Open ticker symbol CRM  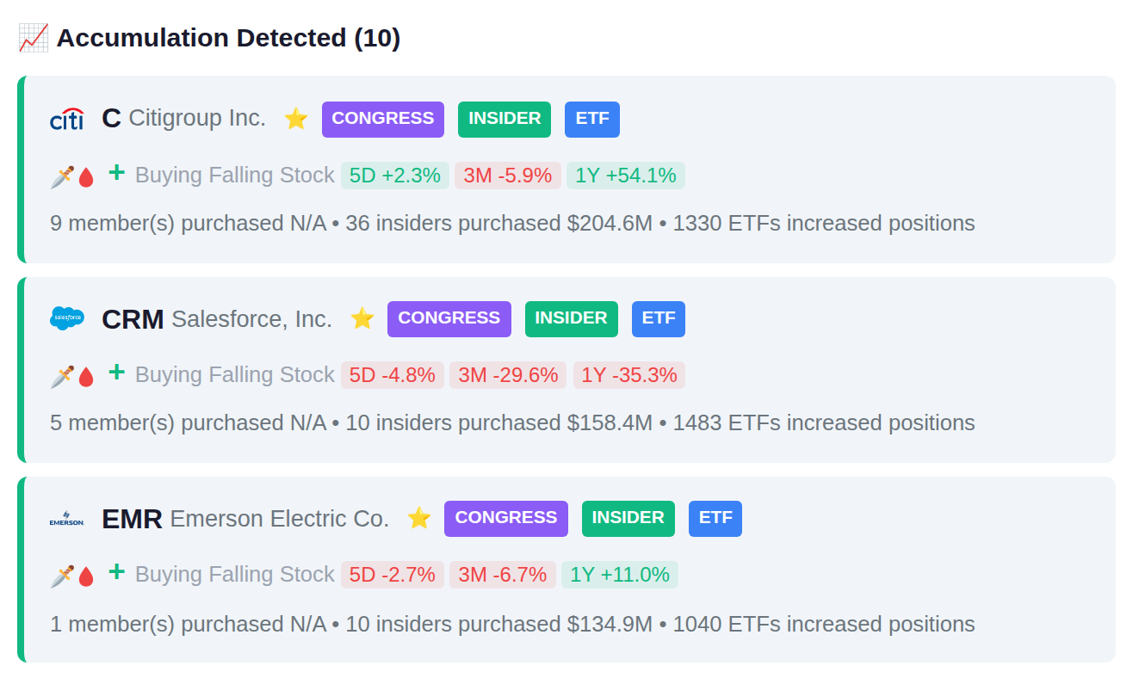pyautogui.click(x=133, y=319)
